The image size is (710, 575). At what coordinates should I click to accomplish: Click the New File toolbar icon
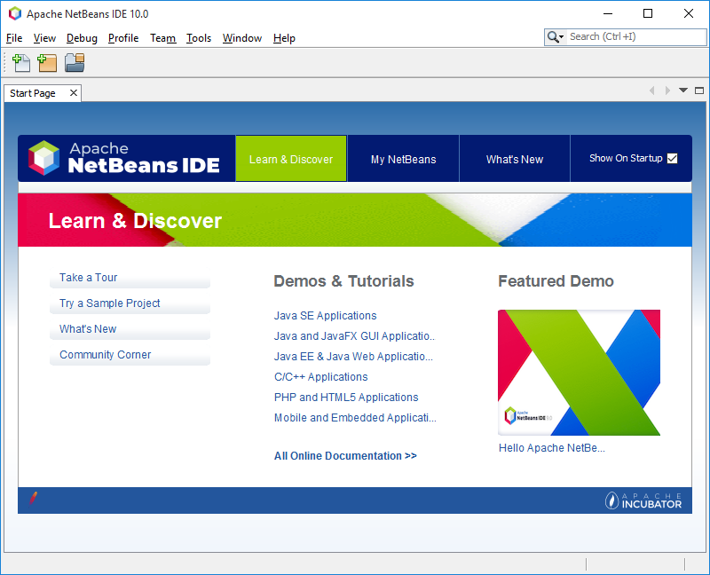click(21, 63)
